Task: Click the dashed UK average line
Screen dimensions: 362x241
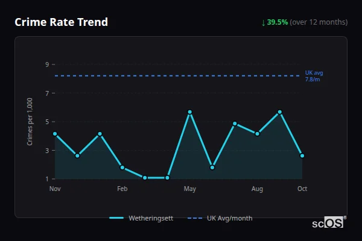Action: click(x=177, y=76)
